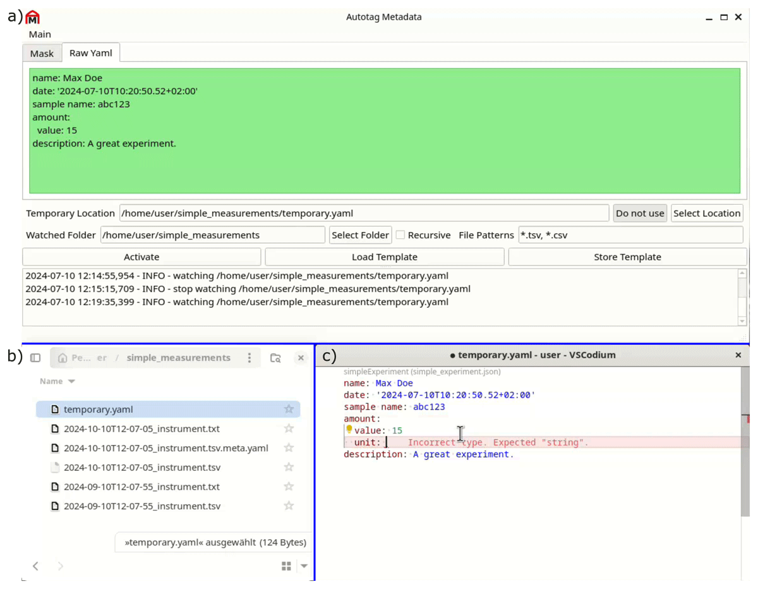Click the Load Template button

384,257
